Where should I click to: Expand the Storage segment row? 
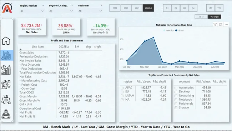pos(176,108)
